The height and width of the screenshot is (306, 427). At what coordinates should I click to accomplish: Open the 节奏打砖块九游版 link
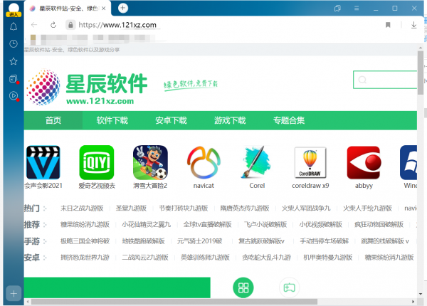[x=184, y=209]
